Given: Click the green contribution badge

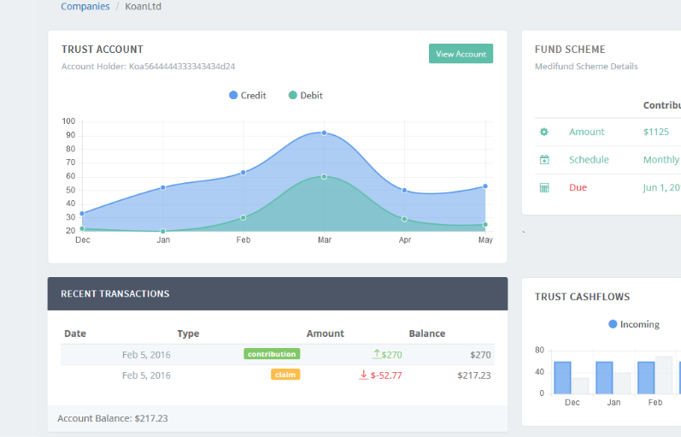Looking at the screenshot, I should (272, 354).
